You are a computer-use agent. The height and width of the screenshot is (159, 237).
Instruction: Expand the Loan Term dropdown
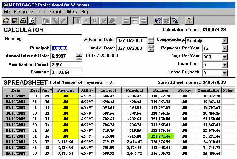coord(224,65)
